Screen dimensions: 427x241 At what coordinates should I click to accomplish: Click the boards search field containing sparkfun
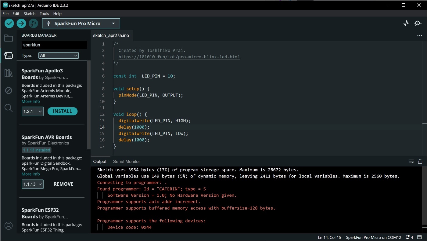coord(54,45)
